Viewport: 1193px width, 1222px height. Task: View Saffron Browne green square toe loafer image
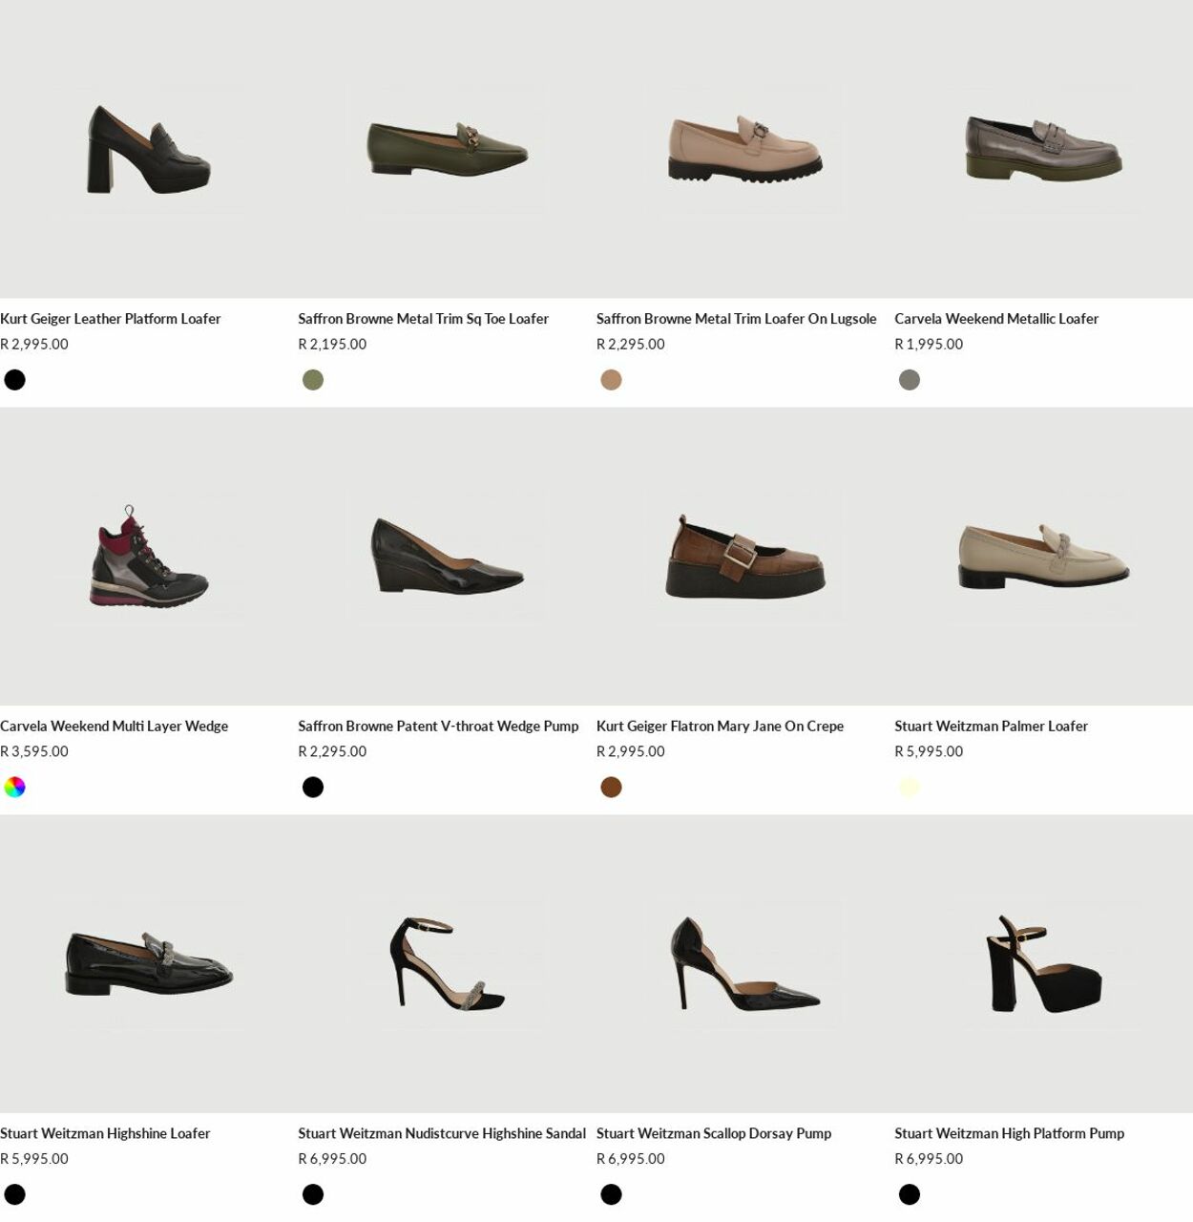click(447, 149)
